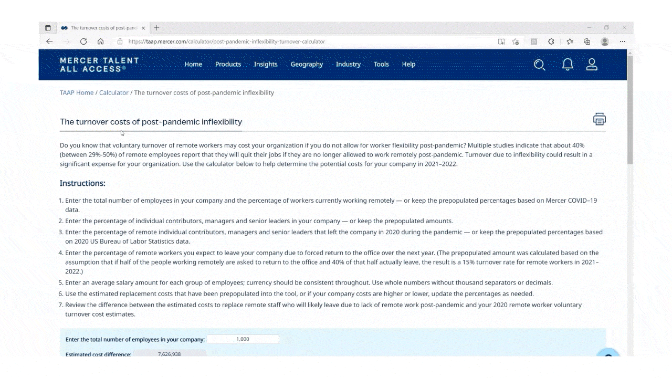Follow the TAAP Home breadcrumb link

pyautogui.click(x=77, y=92)
